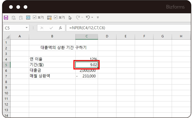Select row 3 header
Viewport: 193px width, 118px height.
point(6,54)
